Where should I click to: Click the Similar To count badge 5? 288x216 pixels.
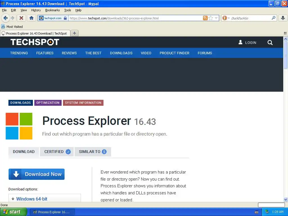pos(104,152)
